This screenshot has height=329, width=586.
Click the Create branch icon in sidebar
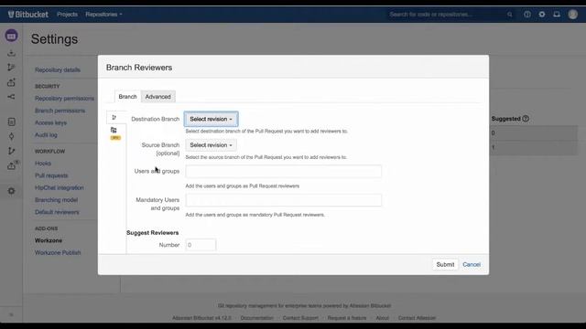point(11,68)
